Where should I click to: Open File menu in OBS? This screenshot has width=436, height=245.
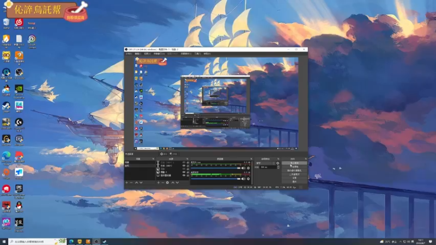(x=129, y=53)
